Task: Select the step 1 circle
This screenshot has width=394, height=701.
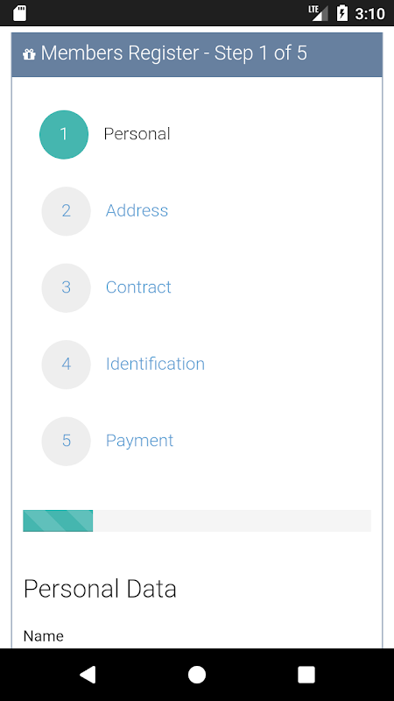Action: click(64, 135)
